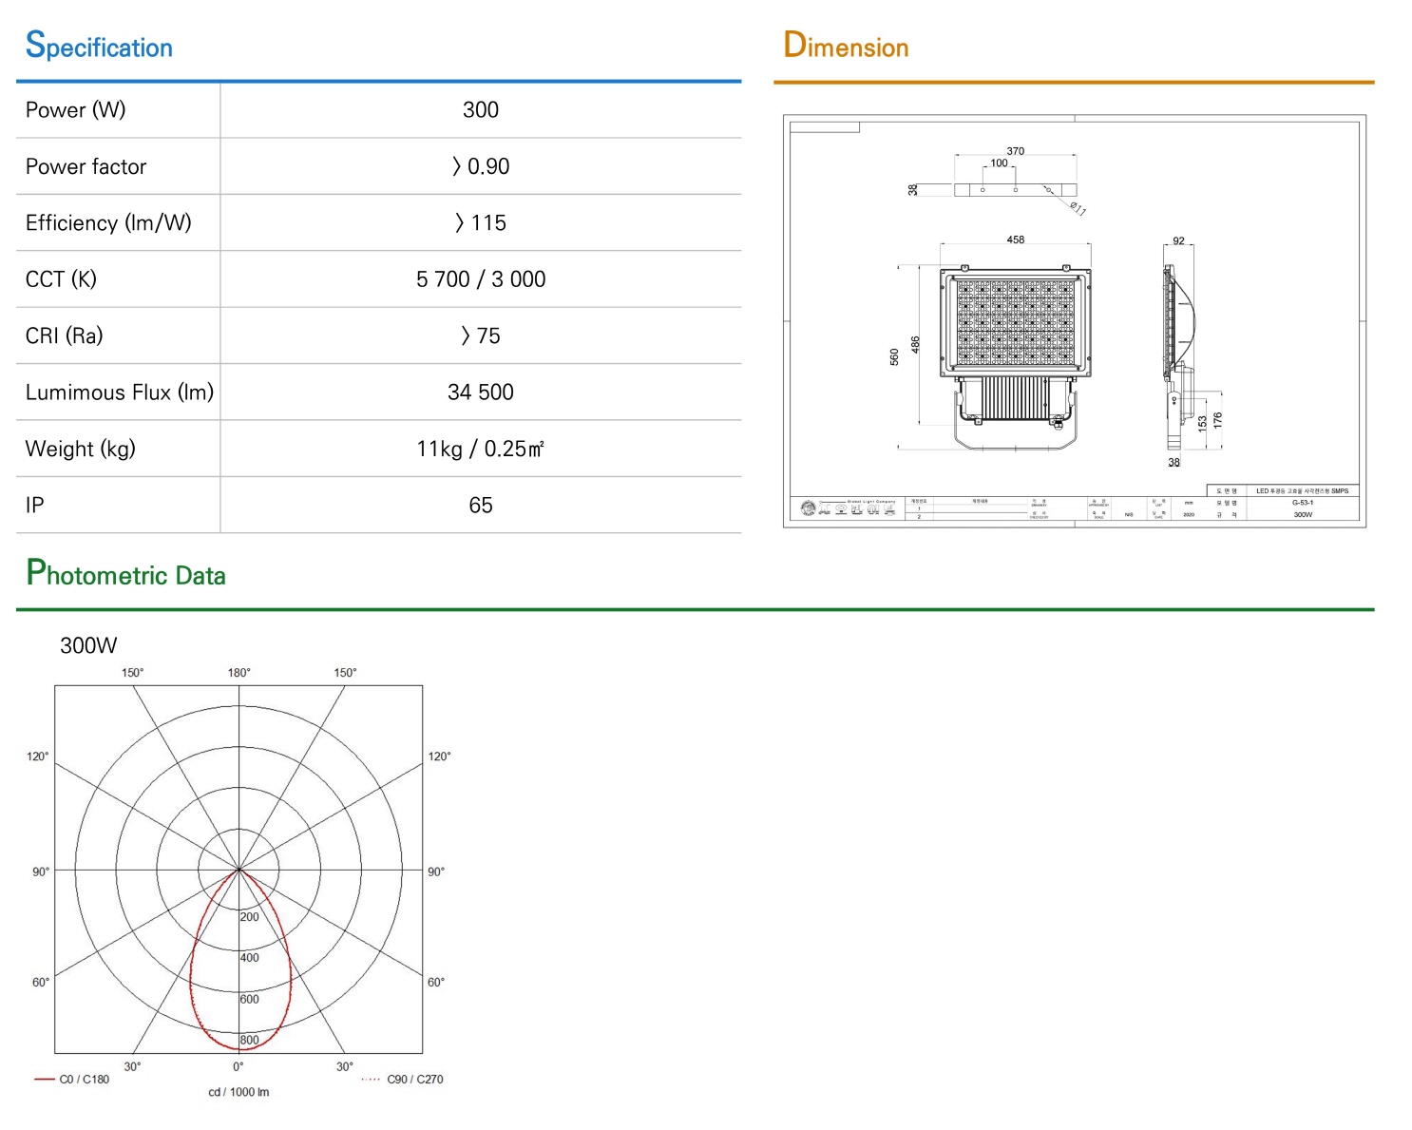Click the 180° angle label
Viewport: 1412px width, 1130px height.
[239, 673]
